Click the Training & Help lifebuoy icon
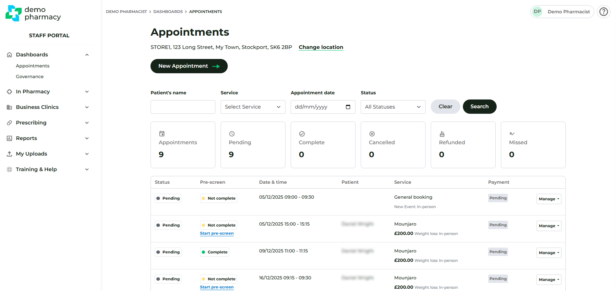 pos(9,169)
